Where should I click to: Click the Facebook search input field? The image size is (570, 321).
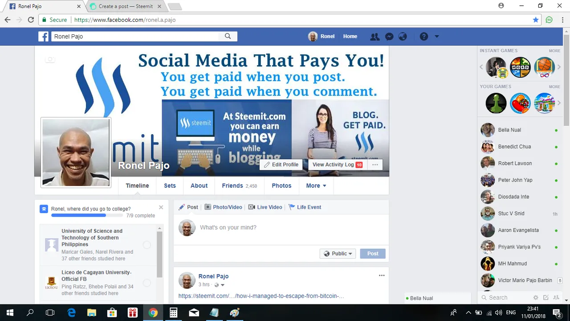pos(135,37)
